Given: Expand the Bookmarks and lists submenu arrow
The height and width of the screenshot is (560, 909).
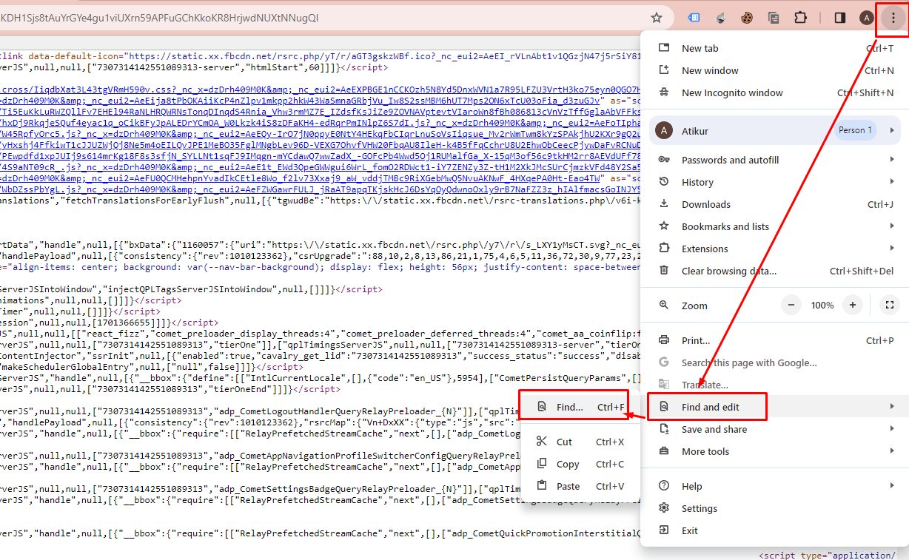Looking at the screenshot, I should [x=892, y=226].
